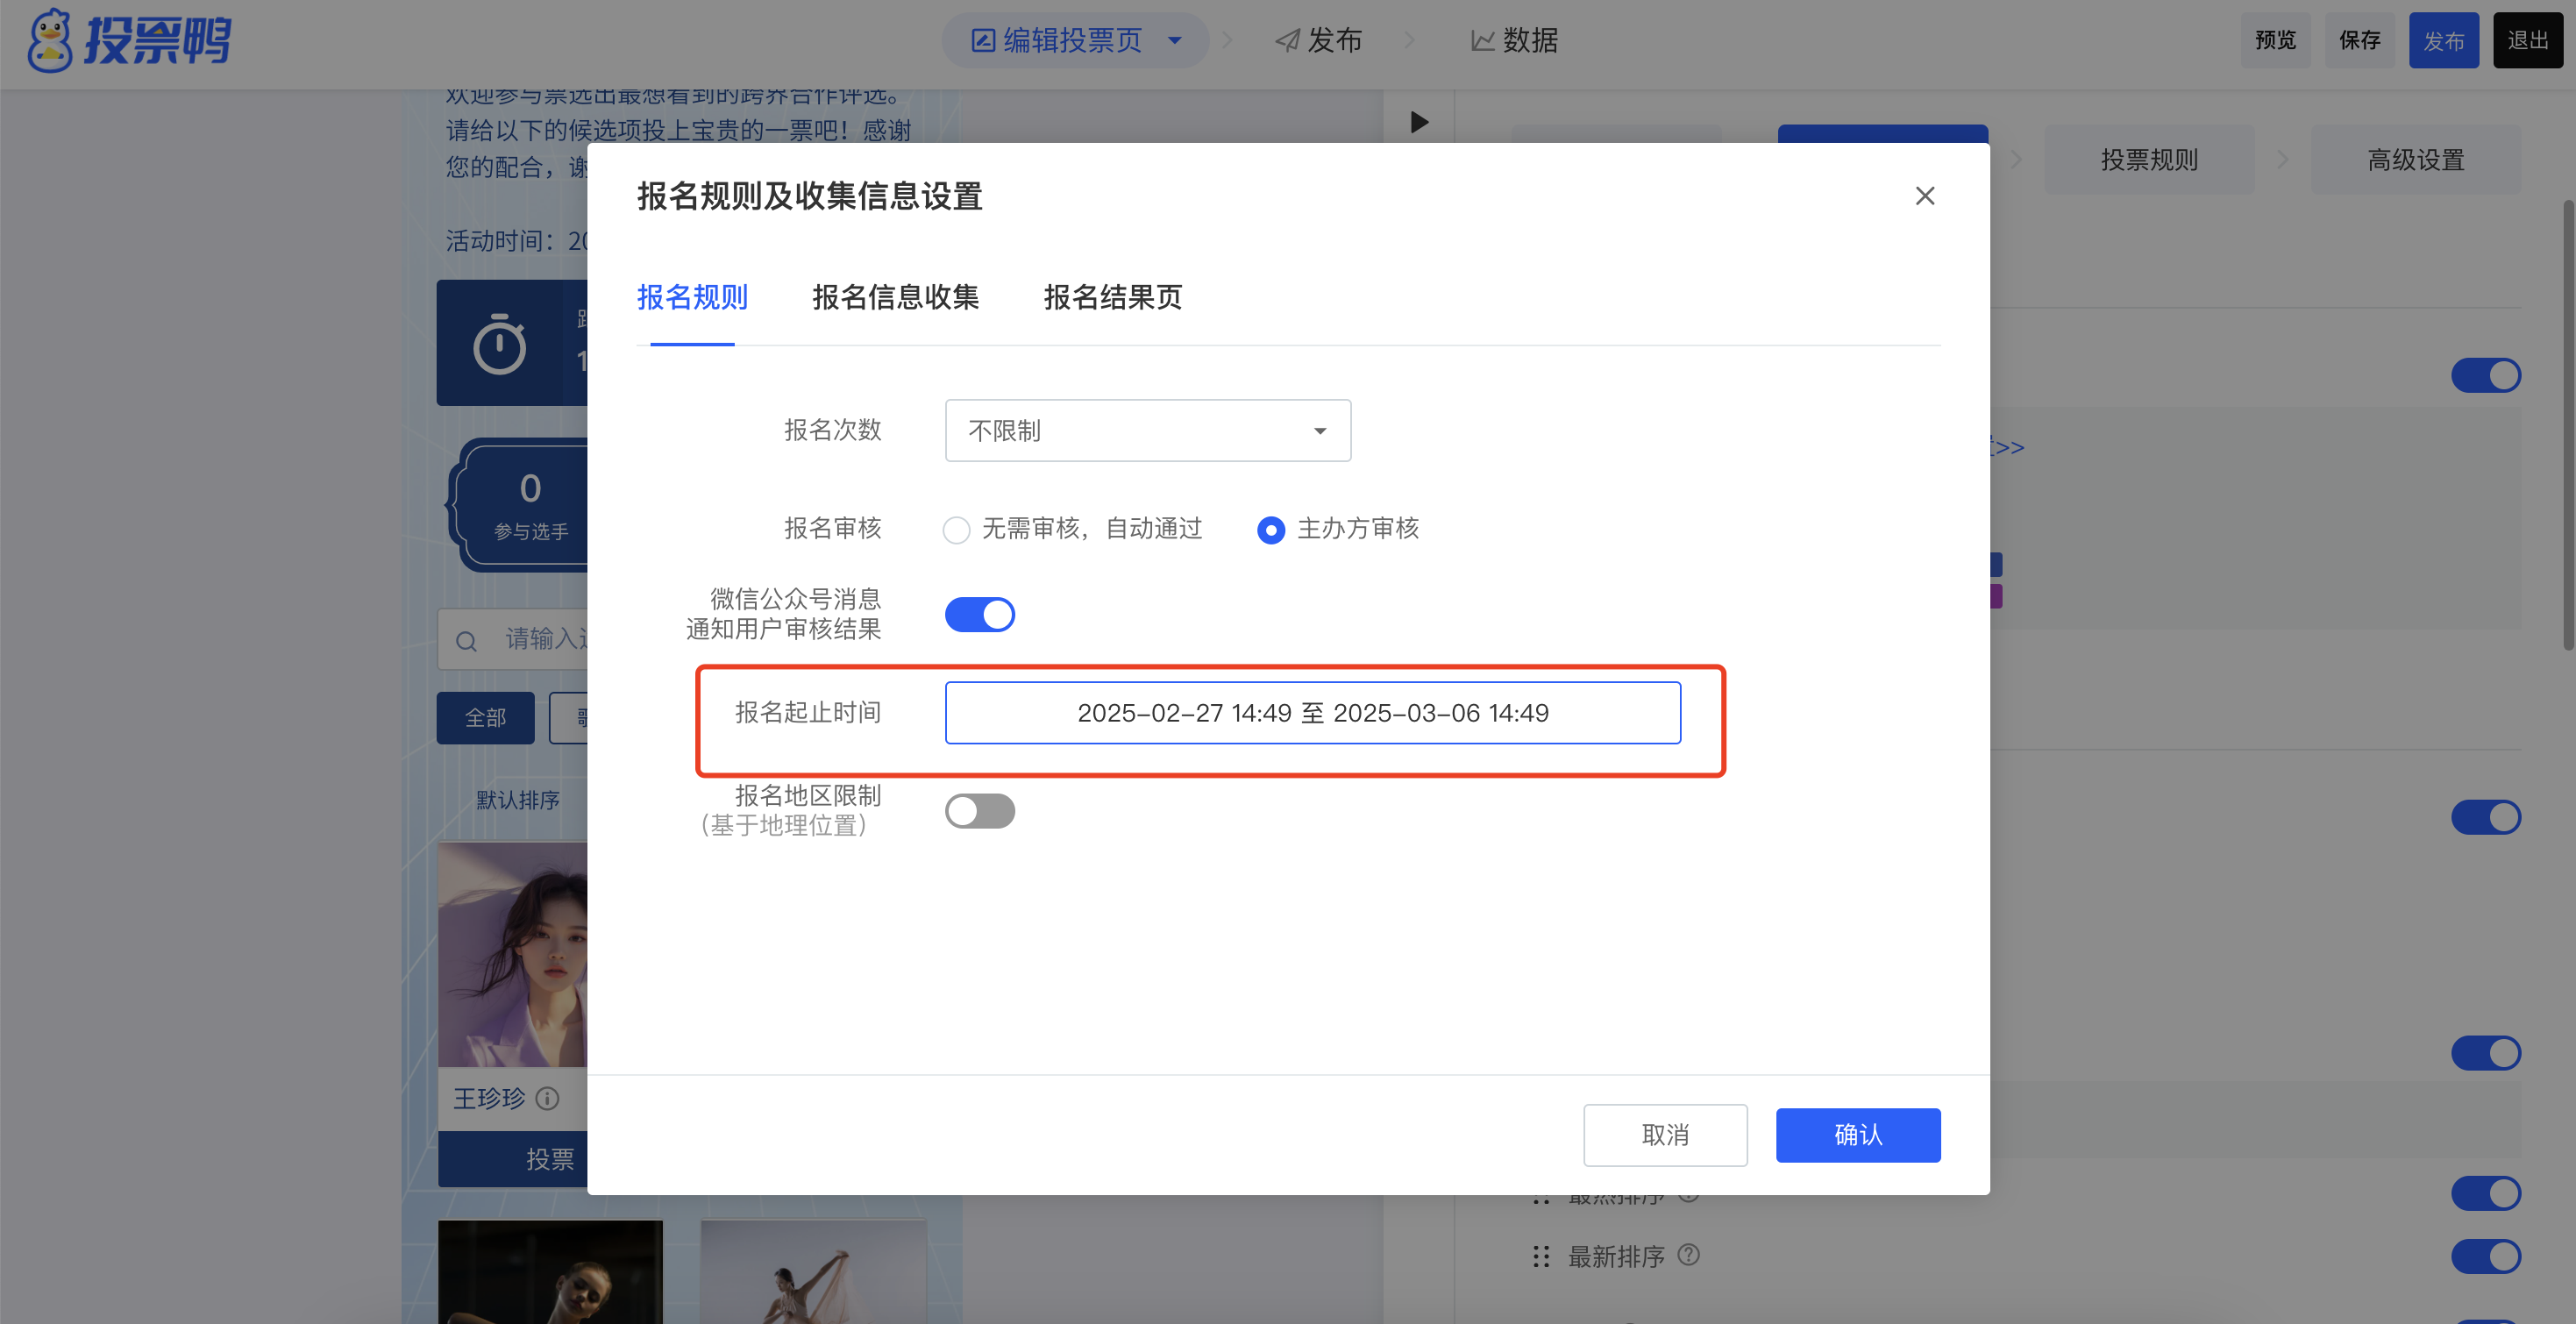Click the 投票鸭 duck logo
The height and width of the screenshot is (1324, 2576).
click(x=50, y=41)
